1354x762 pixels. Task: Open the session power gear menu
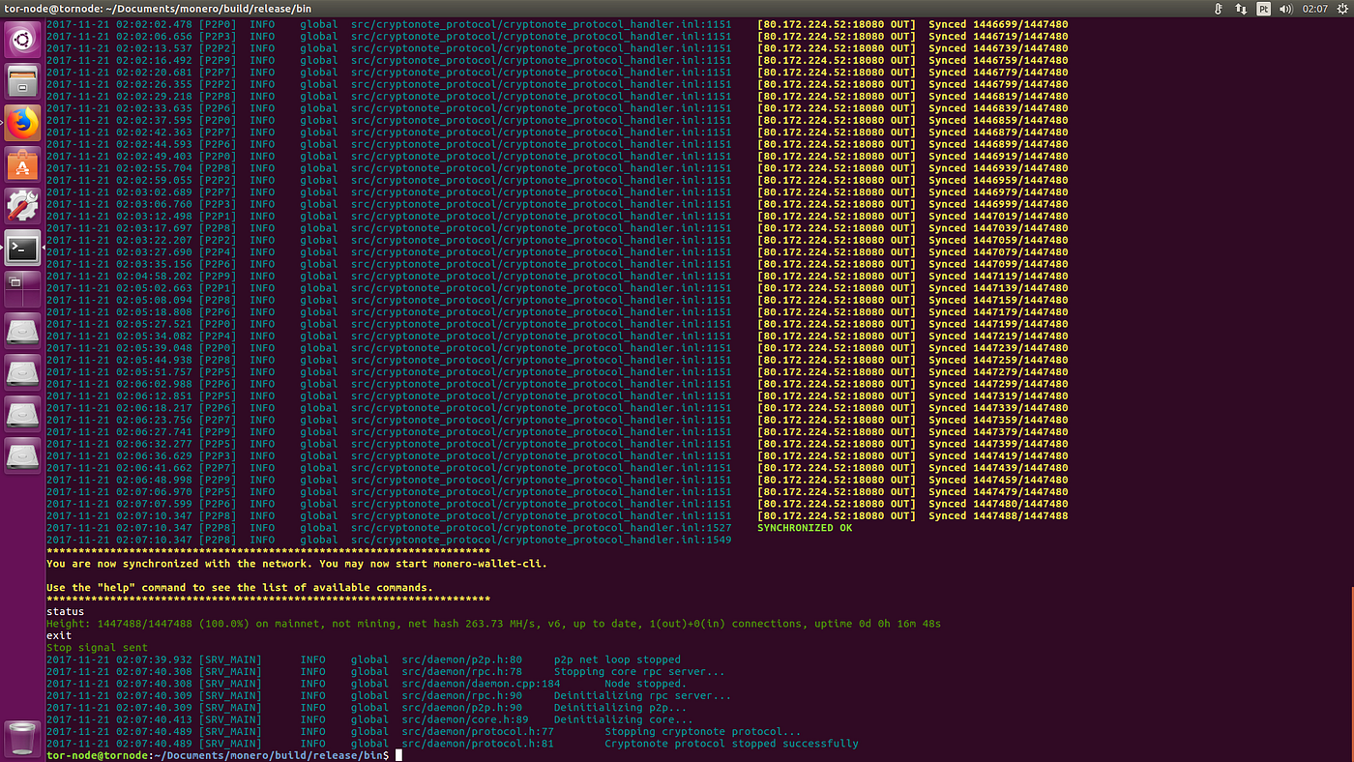tap(1344, 8)
